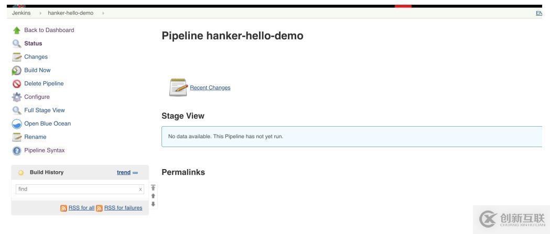The width and height of the screenshot is (550, 234).
Task: Click the Open Blue Ocean icon
Action: pyautogui.click(x=16, y=124)
